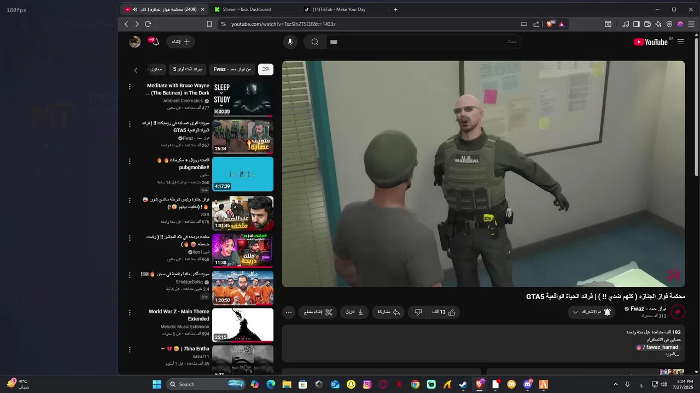The width and height of the screenshot is (700, 393).
Task: Open Brave Wallet icon
Action: pyautogui.click(x=647, y=24)
